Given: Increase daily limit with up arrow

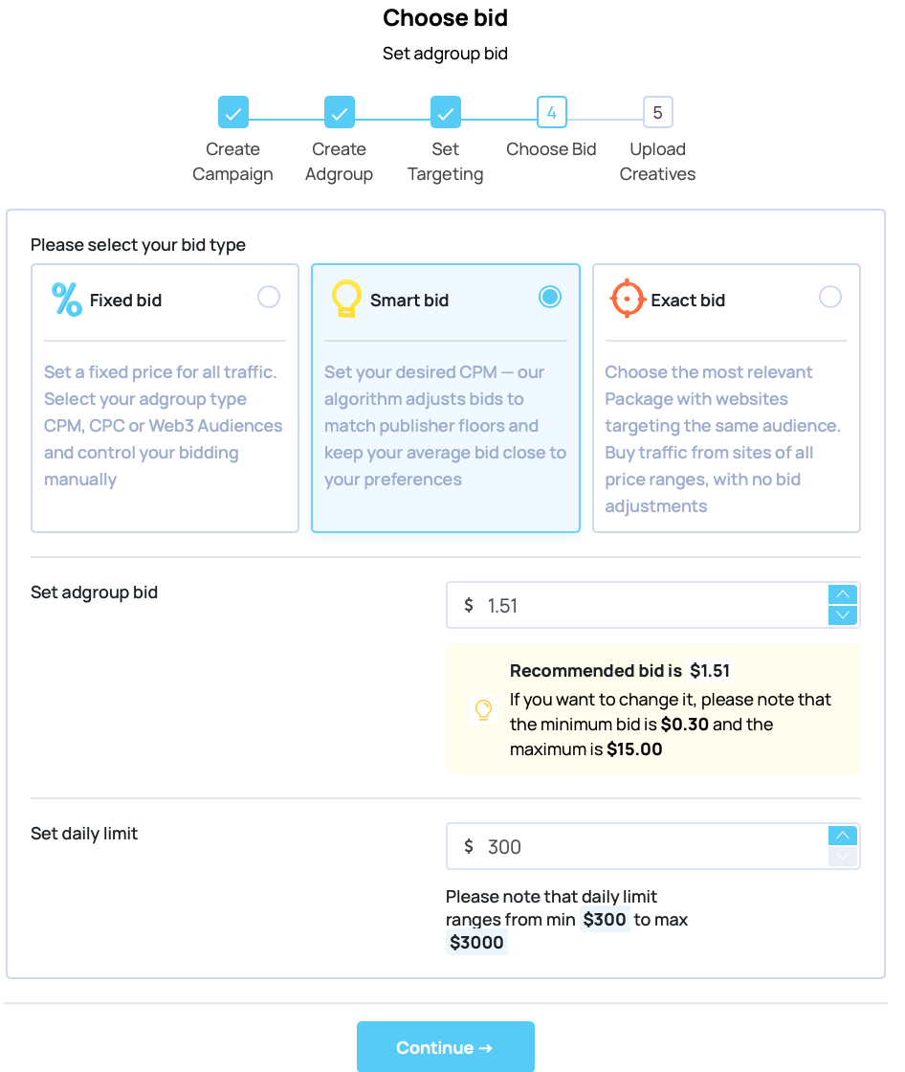Looking at the screenshot, I should (843, 836).
